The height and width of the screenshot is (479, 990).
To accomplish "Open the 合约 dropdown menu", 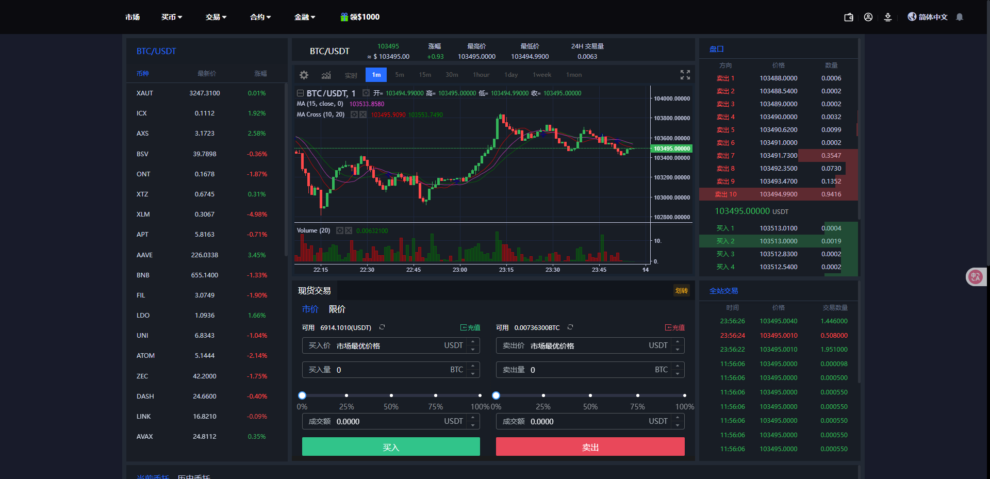I will tap(260, 17).
